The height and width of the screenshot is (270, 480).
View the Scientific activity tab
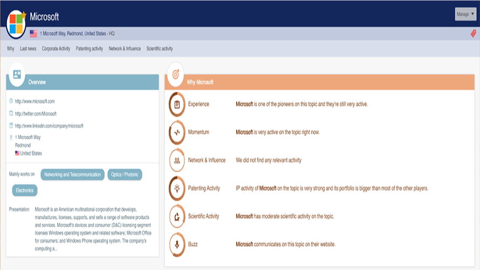[x=160, y=49]
